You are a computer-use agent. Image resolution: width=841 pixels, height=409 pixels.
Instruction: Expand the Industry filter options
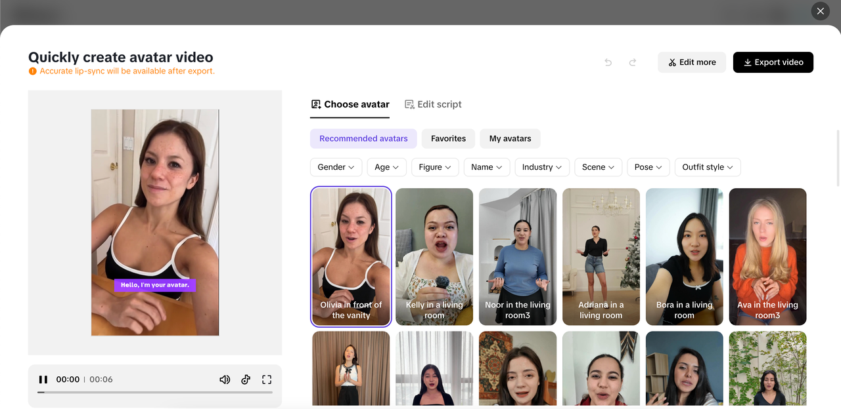click(x=541, y=167)
